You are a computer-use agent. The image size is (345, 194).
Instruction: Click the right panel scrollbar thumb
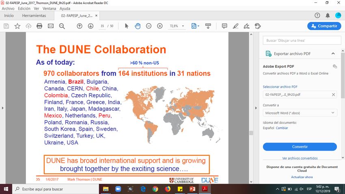[x=343, y=75]
